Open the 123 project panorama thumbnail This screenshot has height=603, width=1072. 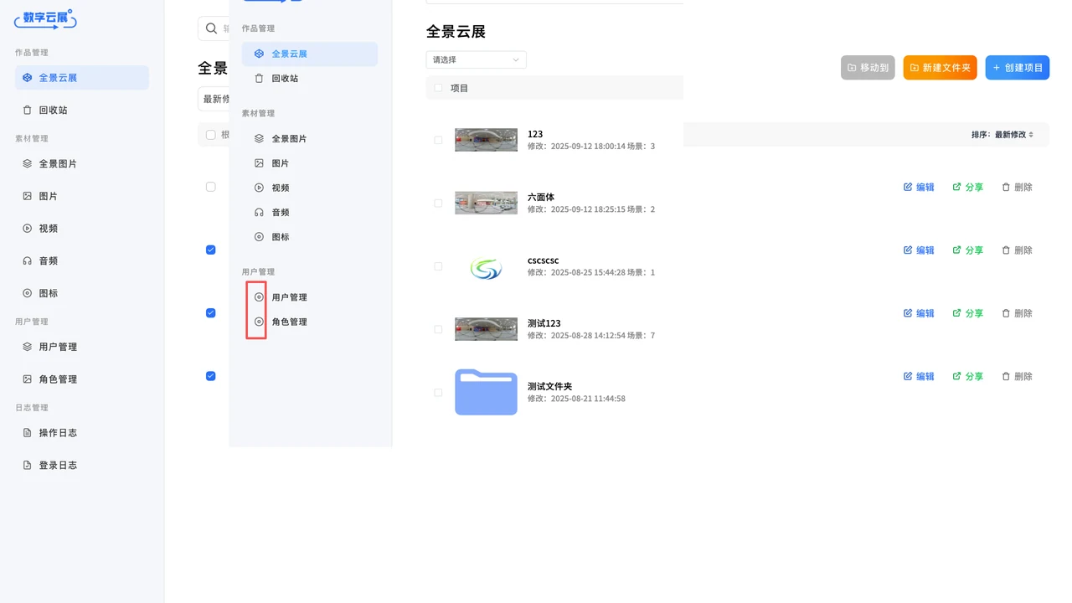tap(486, 140)
